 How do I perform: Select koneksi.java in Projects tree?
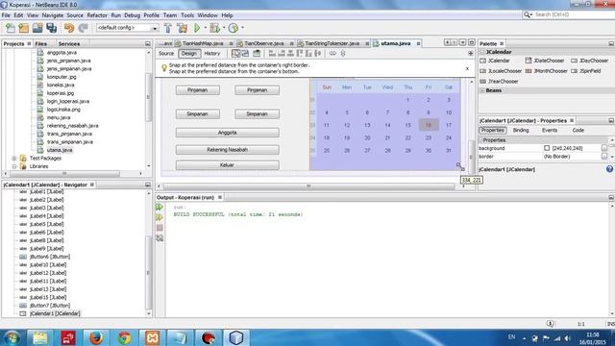pyautogui.click(x=61, y=85)
